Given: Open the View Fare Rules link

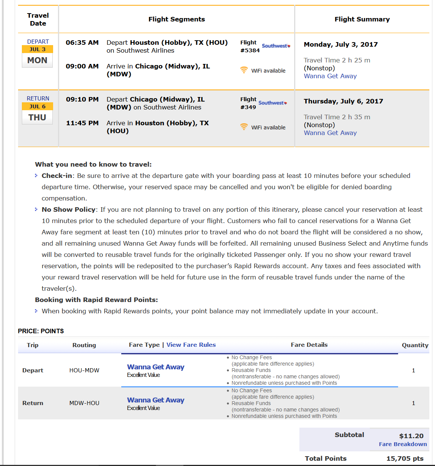Looking at the screenshot, I should (191, 345).
